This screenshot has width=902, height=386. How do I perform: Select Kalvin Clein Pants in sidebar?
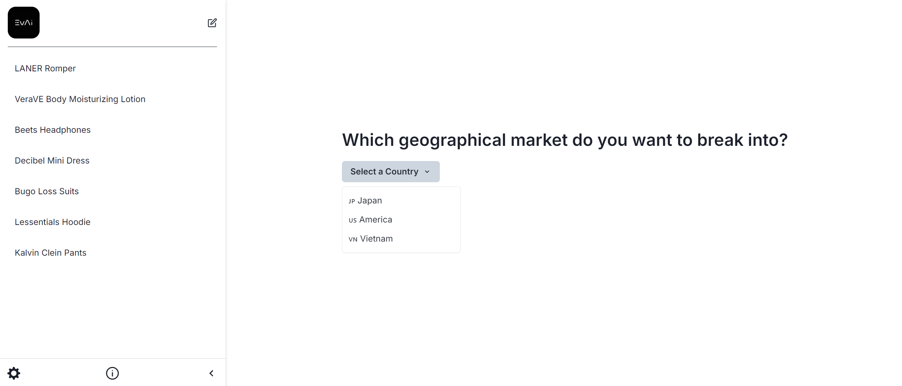pyautogui.click(x=51, y=253)
